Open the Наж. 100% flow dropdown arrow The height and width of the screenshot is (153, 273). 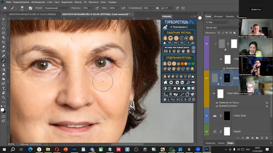click(118, 8)
